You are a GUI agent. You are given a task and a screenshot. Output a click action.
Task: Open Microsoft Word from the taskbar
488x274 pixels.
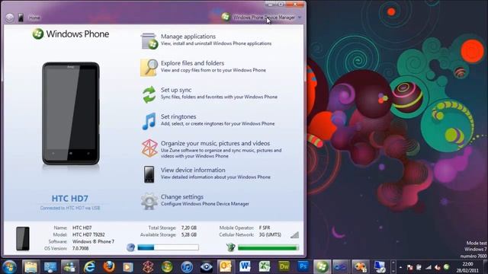(245, 267)
